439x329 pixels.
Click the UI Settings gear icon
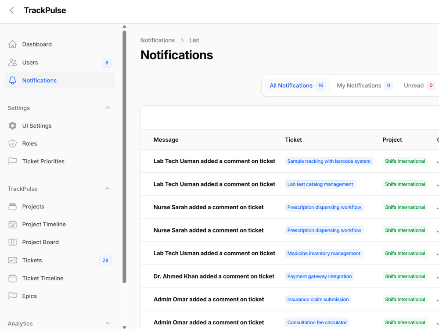click(12, 125)
